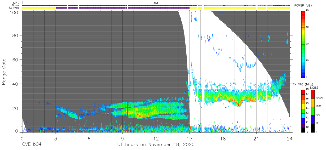Click the 'UT hours on November 18, 2020' label

click(156, 145)
